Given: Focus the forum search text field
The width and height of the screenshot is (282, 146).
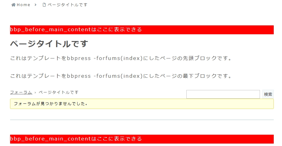Looking at the screenshot, I should click(x=223, y=94).
